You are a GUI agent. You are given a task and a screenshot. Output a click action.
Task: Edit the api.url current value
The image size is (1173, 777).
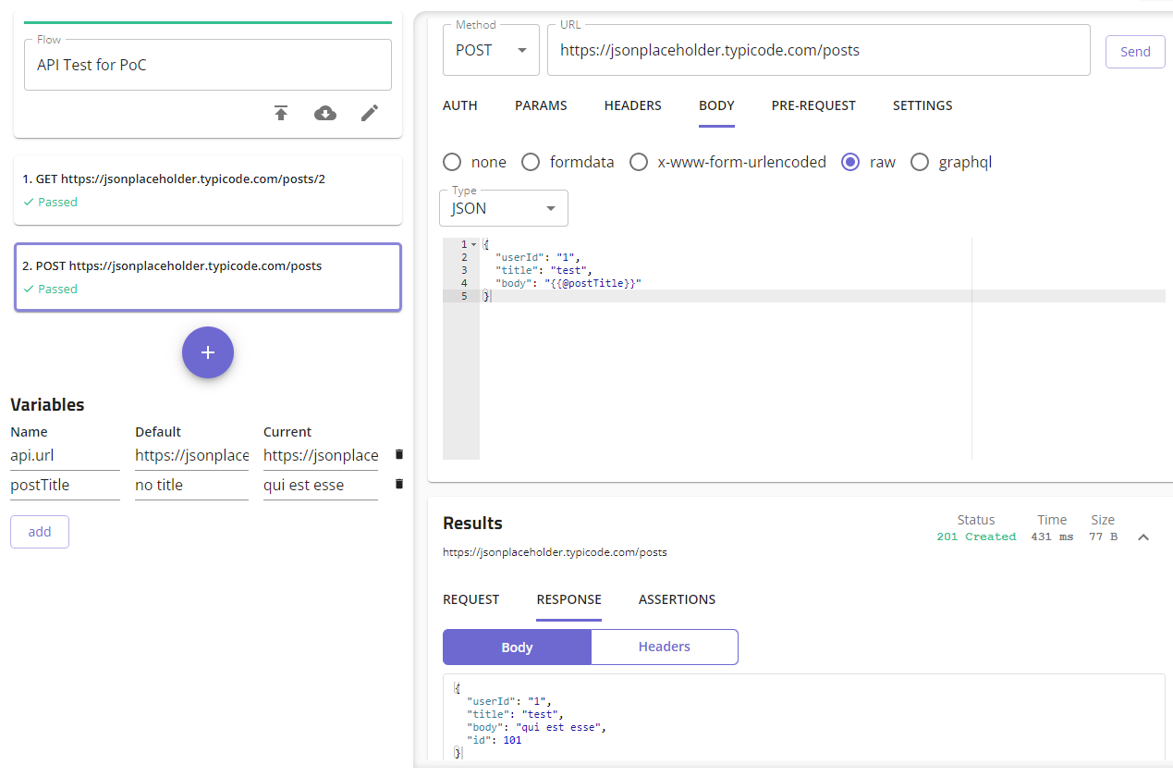click(x=321, y=455)
